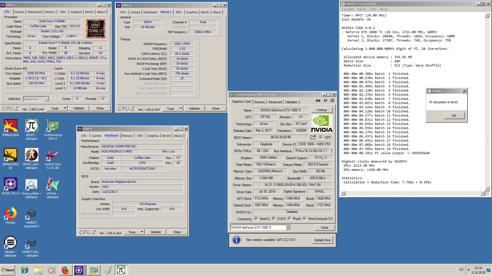Open Internet Explorer from the taskbar
This screenshot has height=276, width=492.
point(24,270)
